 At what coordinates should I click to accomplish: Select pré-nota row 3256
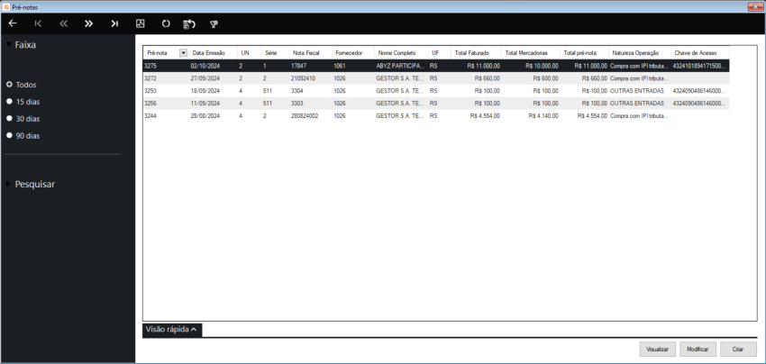(x=436, y=103)
